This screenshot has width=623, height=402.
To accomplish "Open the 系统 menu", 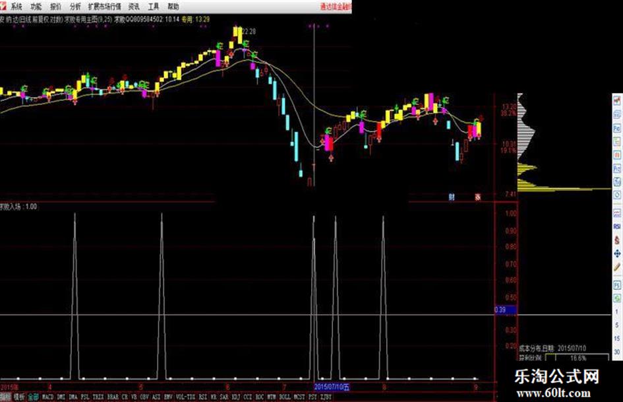I will [16, 7].
